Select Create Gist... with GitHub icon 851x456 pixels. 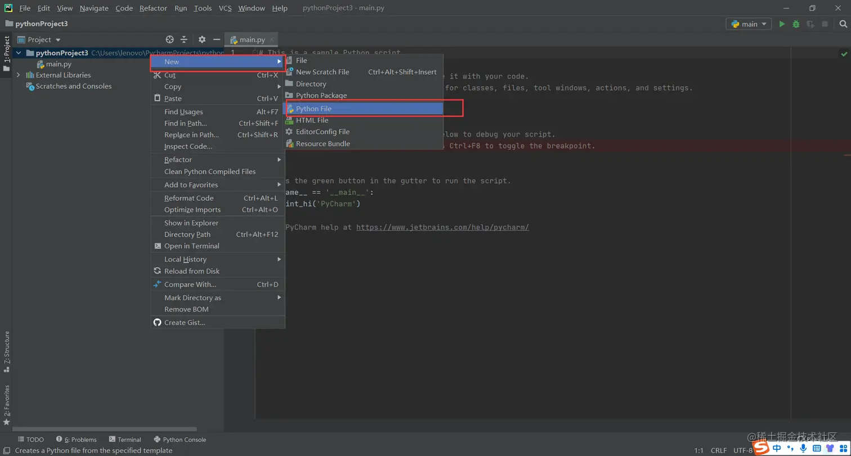(217, 323)
